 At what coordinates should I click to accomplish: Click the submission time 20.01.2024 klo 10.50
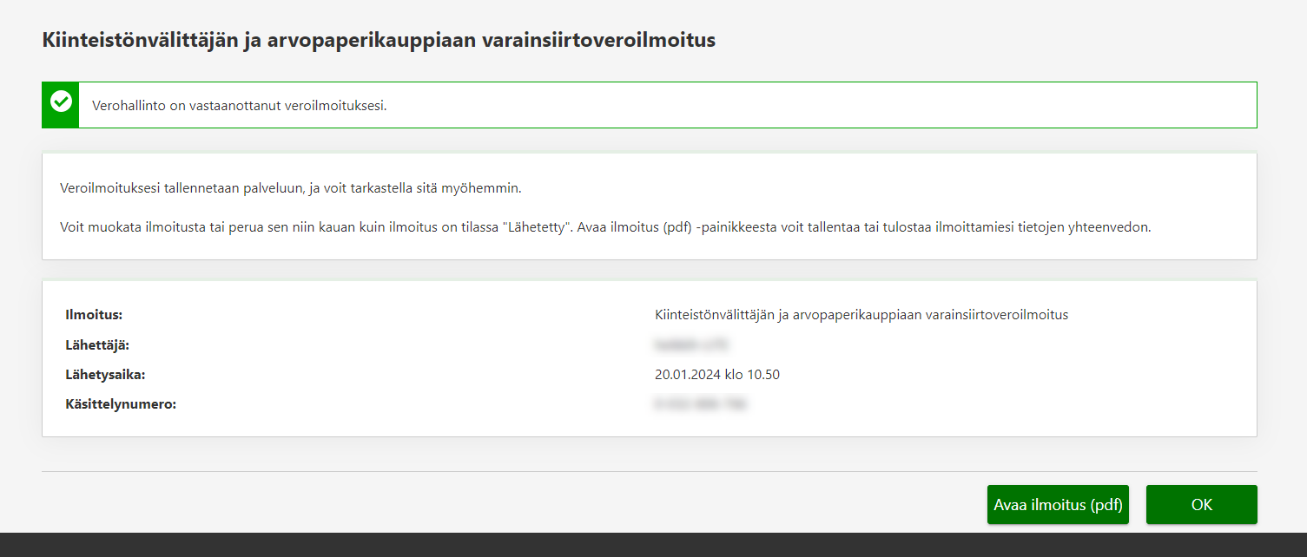717,375
